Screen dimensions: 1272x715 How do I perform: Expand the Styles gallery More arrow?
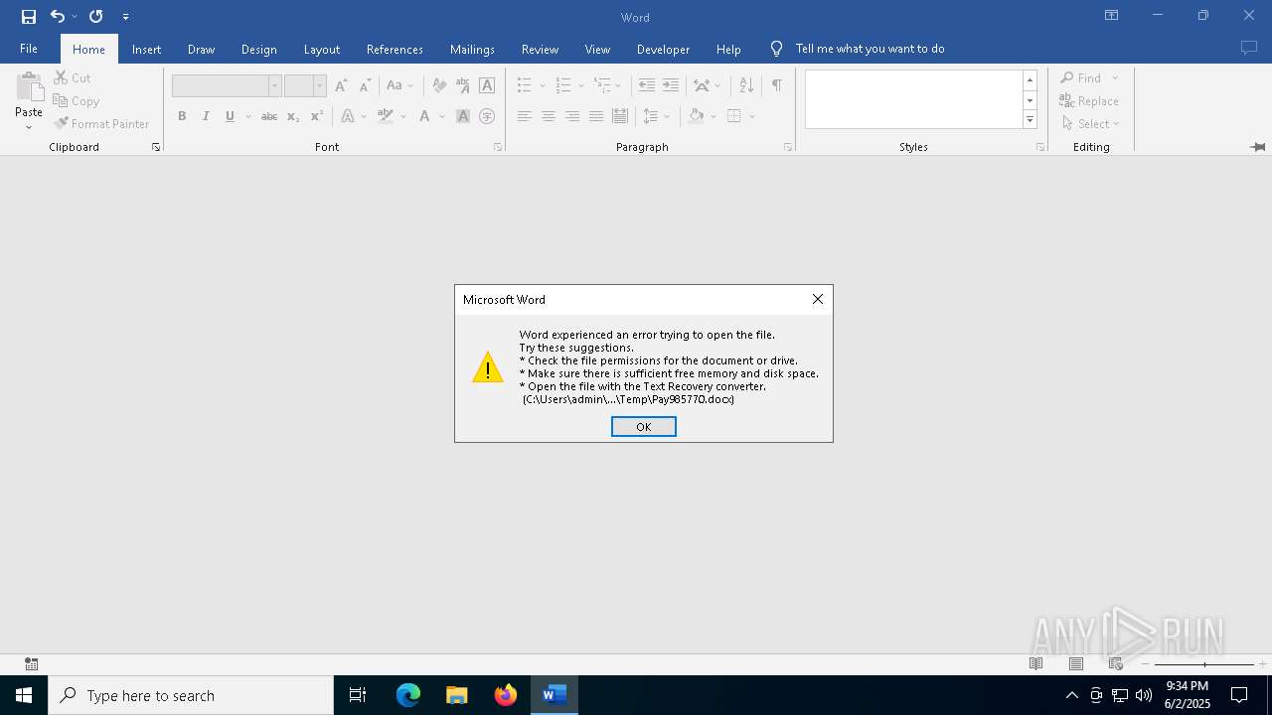(x=1030, y=120)
